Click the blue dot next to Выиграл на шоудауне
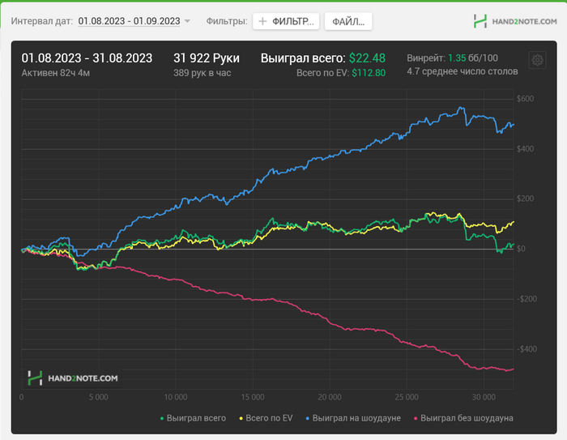Viewport: 567px width, 440px height. click(308, 419)
